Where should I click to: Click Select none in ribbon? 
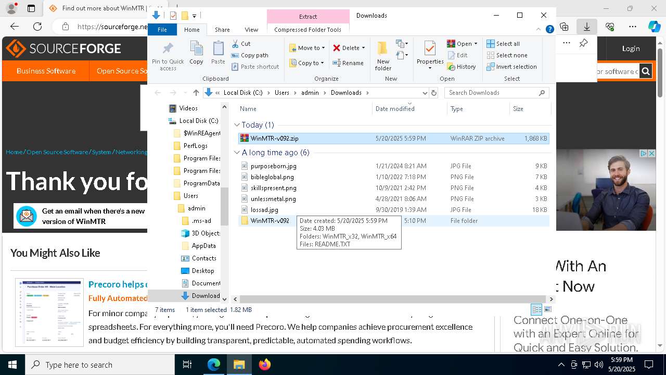pos(507,55)
